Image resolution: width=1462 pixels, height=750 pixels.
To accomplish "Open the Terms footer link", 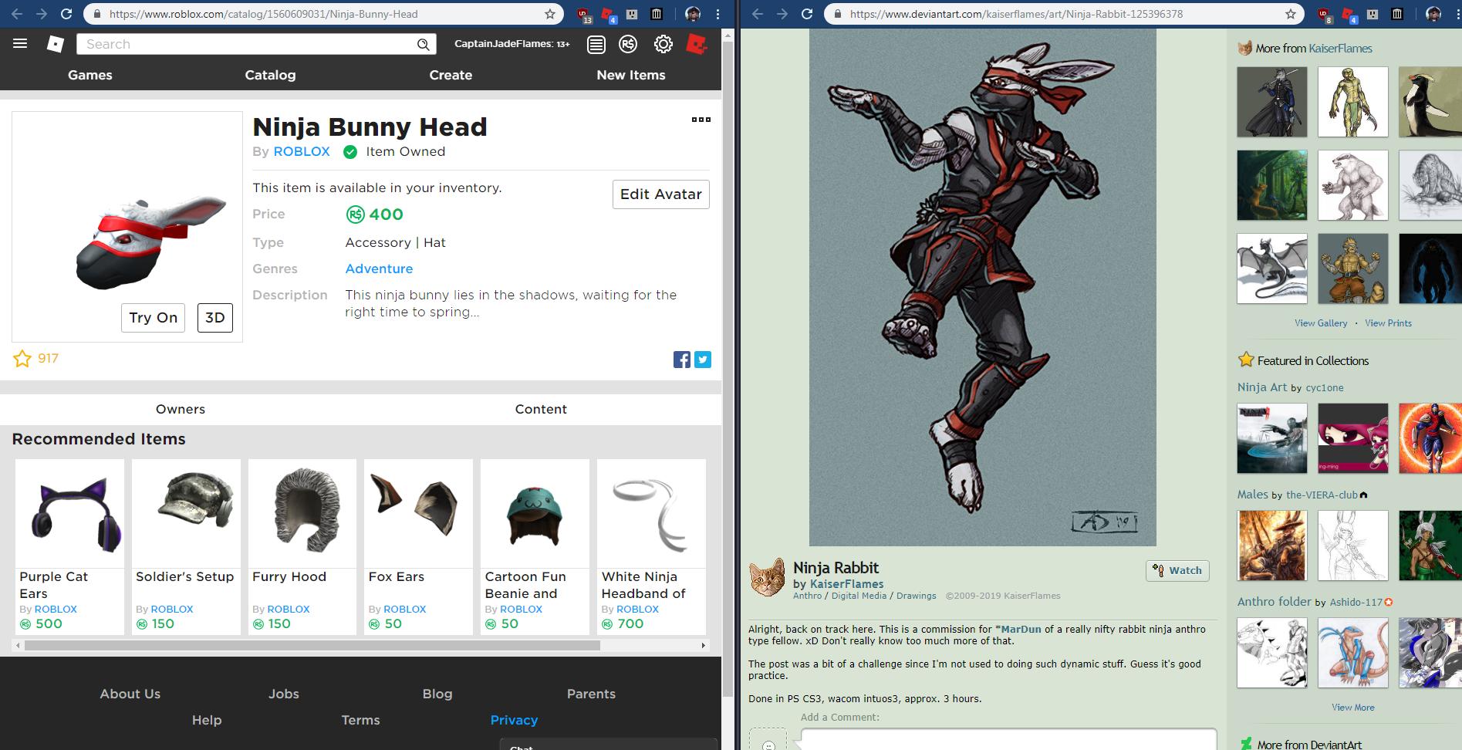I will [360, 720].
